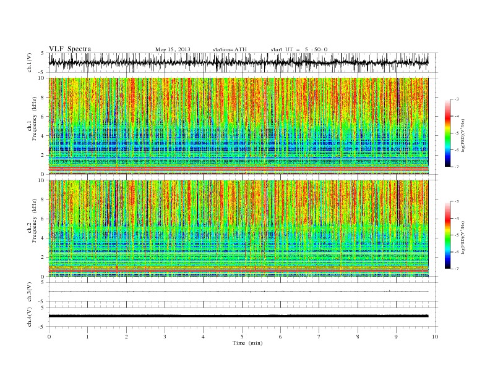Click the ch.1 frequency spectrogram
The image size is (490, 378).
click(x=239, y=126)
